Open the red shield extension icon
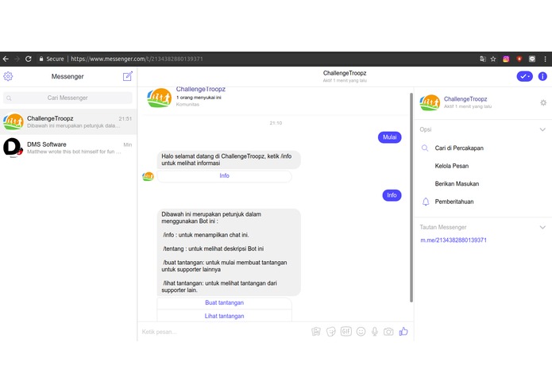This screenshot has width=552, height=392. click(x=519, y=59)
